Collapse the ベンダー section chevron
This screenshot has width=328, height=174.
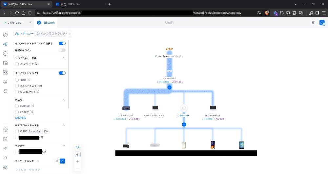point(64,145)
